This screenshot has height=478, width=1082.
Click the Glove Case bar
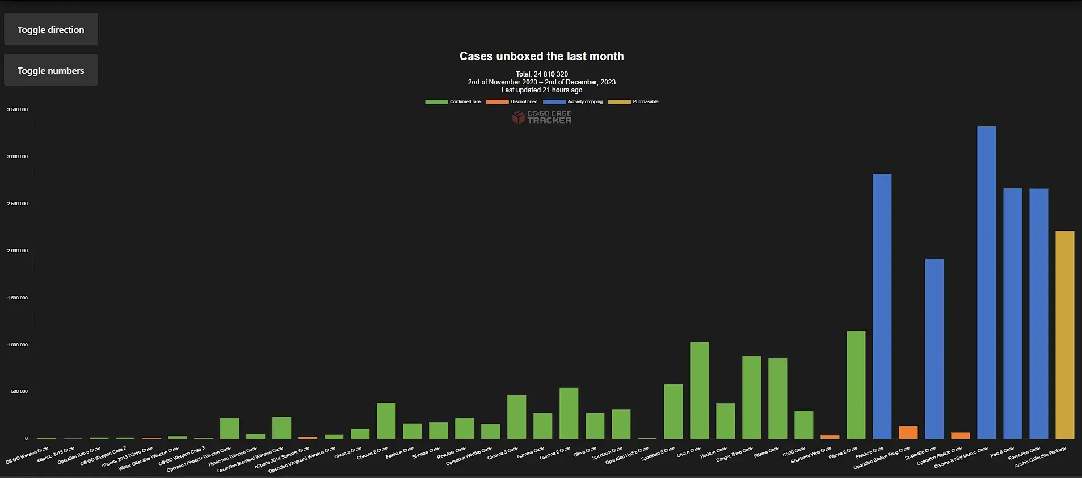(x=595, y=426)
